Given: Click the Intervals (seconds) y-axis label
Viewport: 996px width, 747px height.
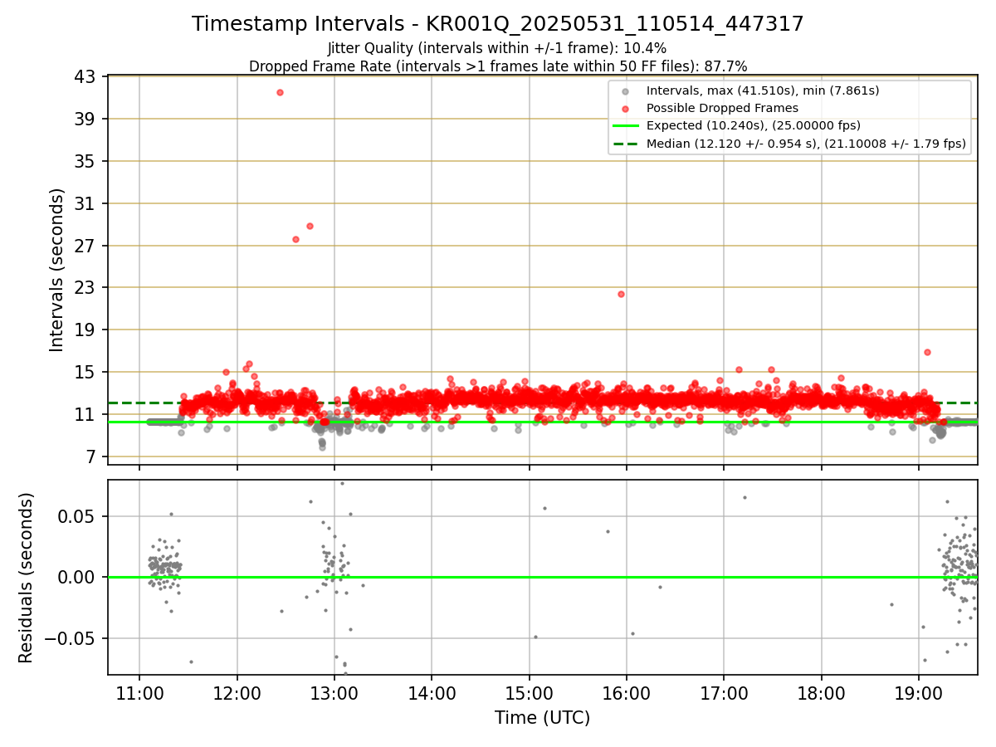Looking at the screenshot, I should click(56, 270).
